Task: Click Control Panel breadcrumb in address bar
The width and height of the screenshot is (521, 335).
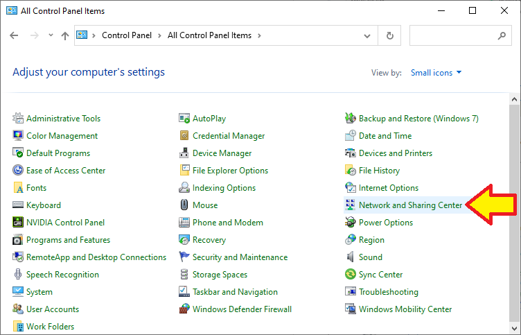Action: [127, 35]
